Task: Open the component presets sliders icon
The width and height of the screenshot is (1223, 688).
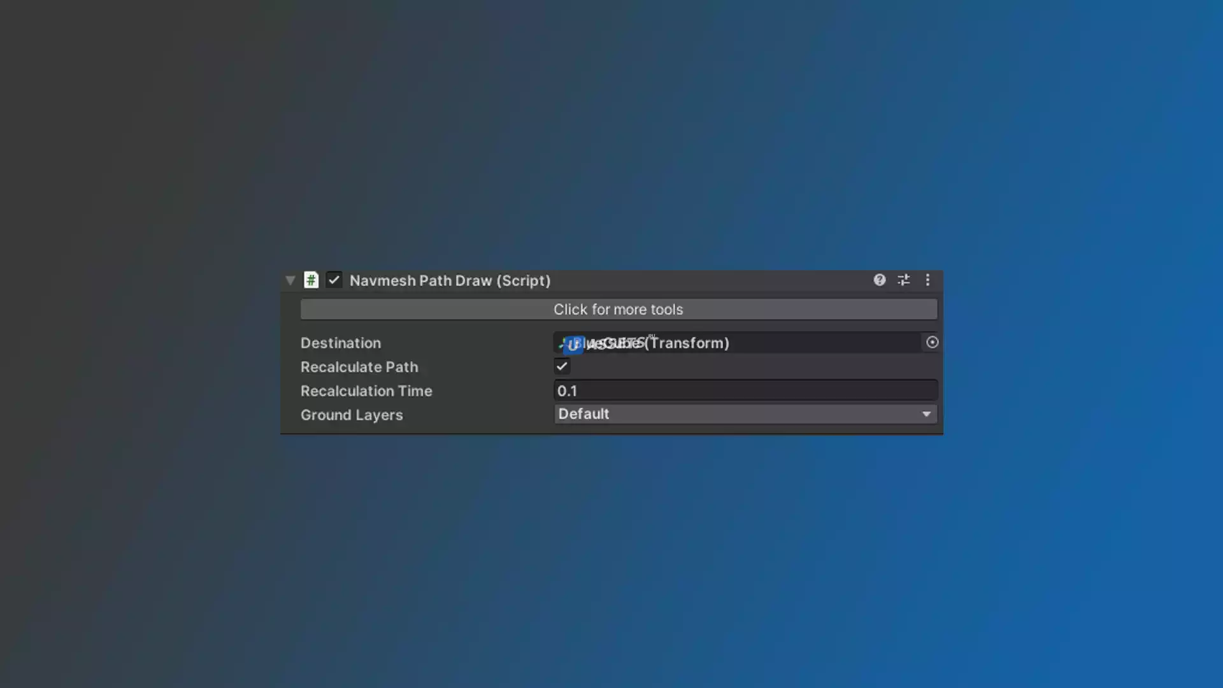Action: [x=903, y=280]
